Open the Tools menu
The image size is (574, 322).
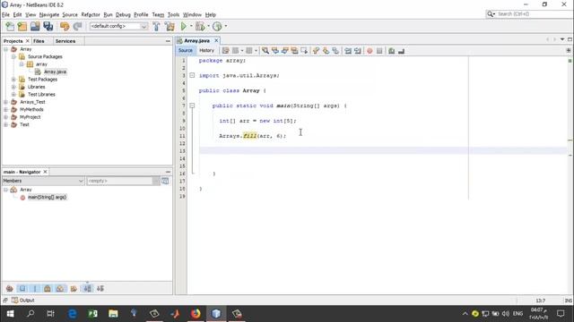pos(173,14)
